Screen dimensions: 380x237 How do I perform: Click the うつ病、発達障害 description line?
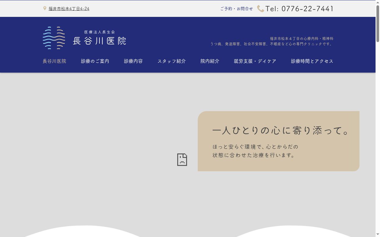click(272, 44)
